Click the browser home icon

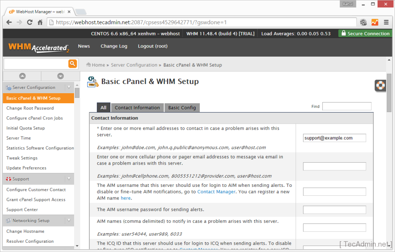point(40,22)
